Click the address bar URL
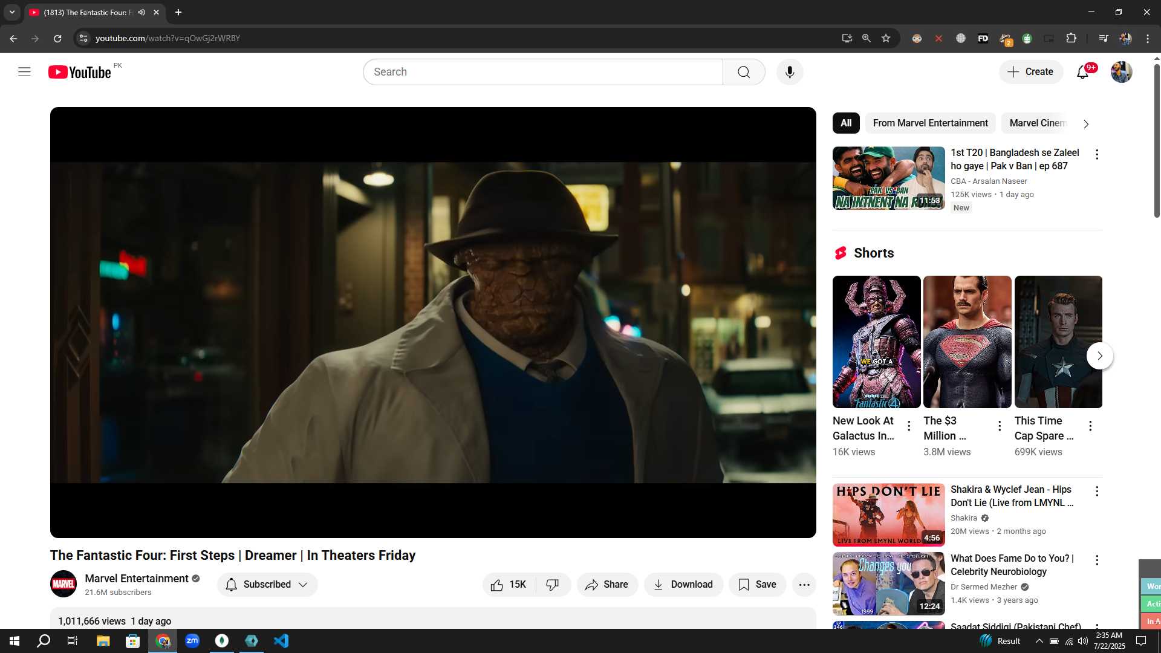 [167, 38]
